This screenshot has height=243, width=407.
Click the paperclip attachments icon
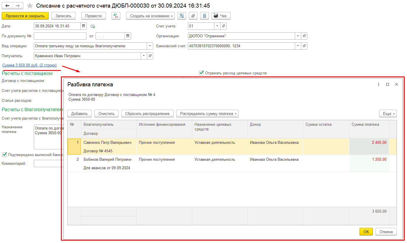(193, 16)
